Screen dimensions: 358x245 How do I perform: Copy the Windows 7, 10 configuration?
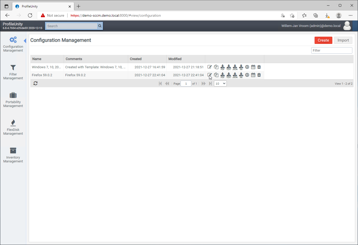click(x=216, y=67)
